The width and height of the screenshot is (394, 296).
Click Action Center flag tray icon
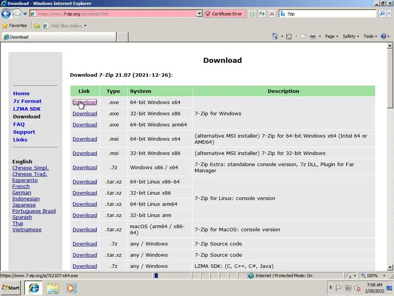point(339,288)
